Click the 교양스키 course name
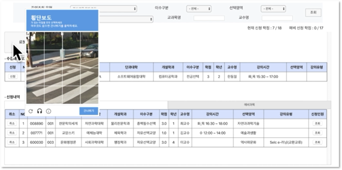The width and height of the screenshot is (342, 170). point(68,133)
